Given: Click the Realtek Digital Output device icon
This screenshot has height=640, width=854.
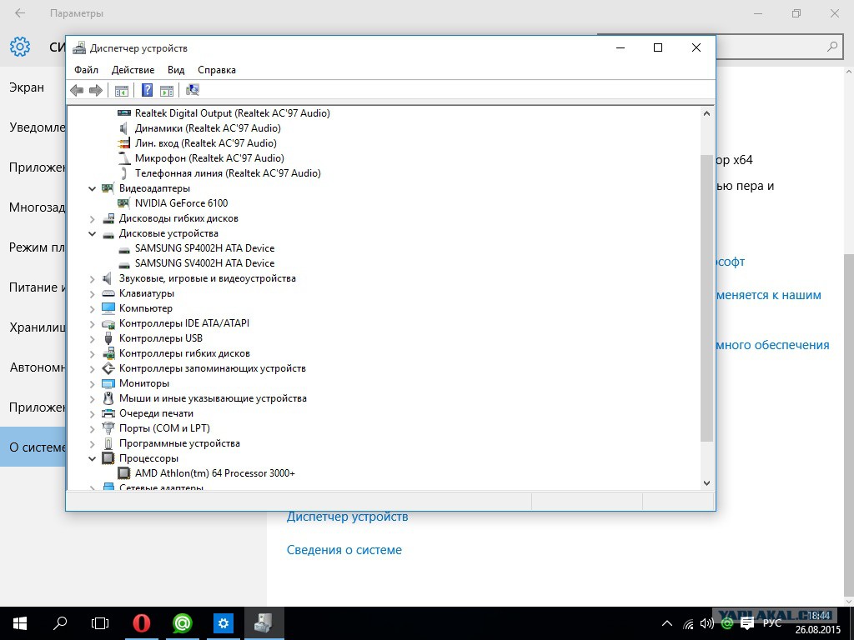Looking at the screenshot, I should point(124,113).
